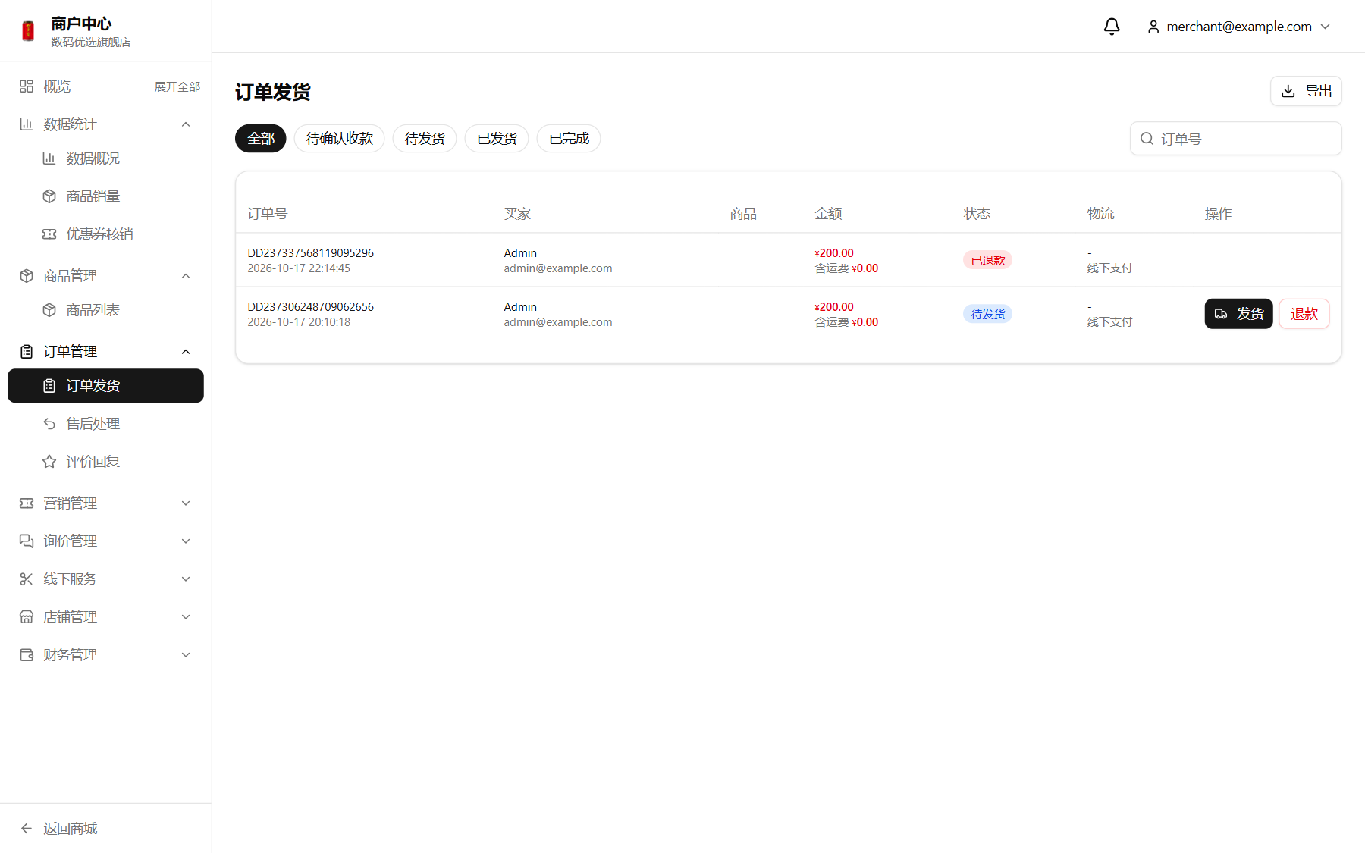The height and width of the screenshot is (853, 1365).
Task: Click order number DD237337568119095296
Action: 311,253
